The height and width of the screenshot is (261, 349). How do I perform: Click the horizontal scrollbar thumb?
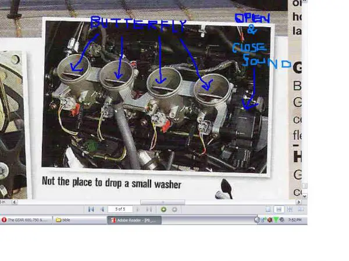(162, 202)
